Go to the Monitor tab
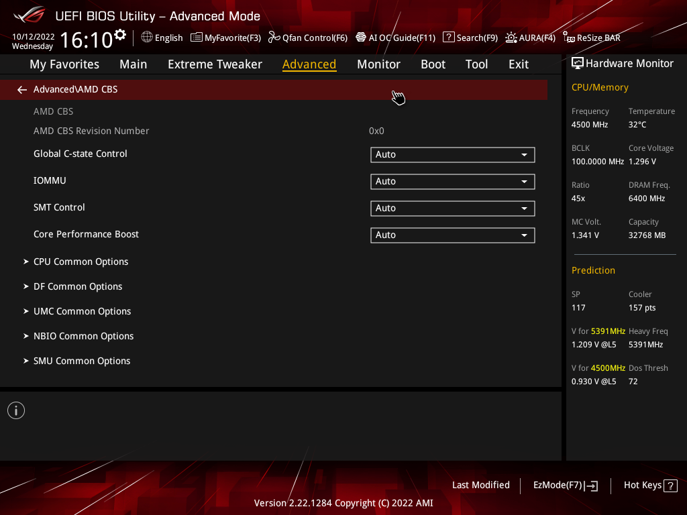Viewport: 687px width, 515px height. [378, 64]
